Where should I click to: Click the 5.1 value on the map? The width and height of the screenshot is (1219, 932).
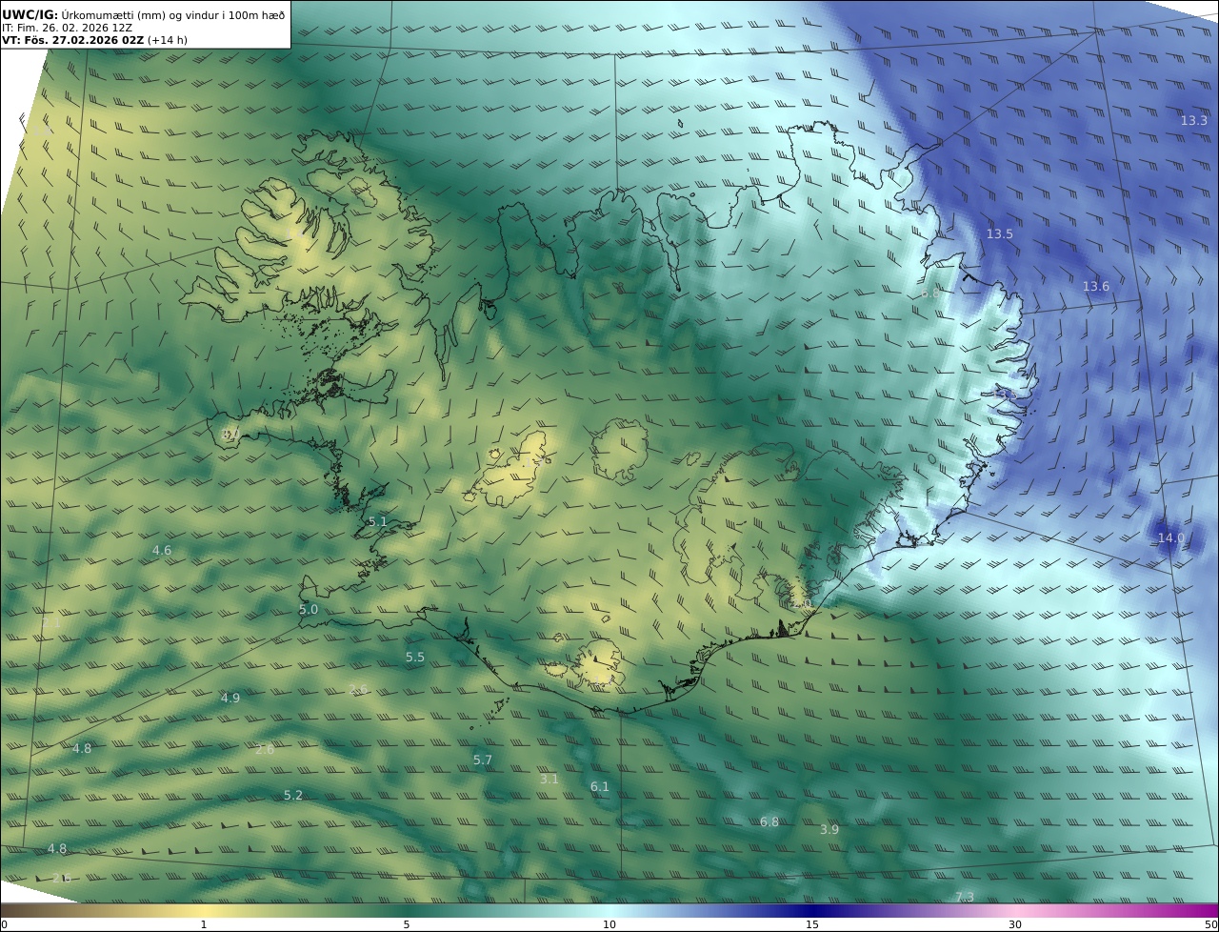pos(378,521)
